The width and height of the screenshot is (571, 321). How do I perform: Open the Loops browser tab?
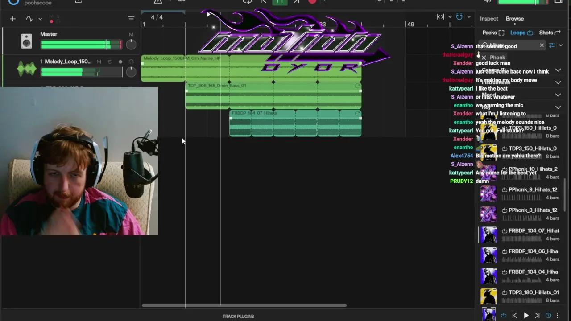(521, 33)
